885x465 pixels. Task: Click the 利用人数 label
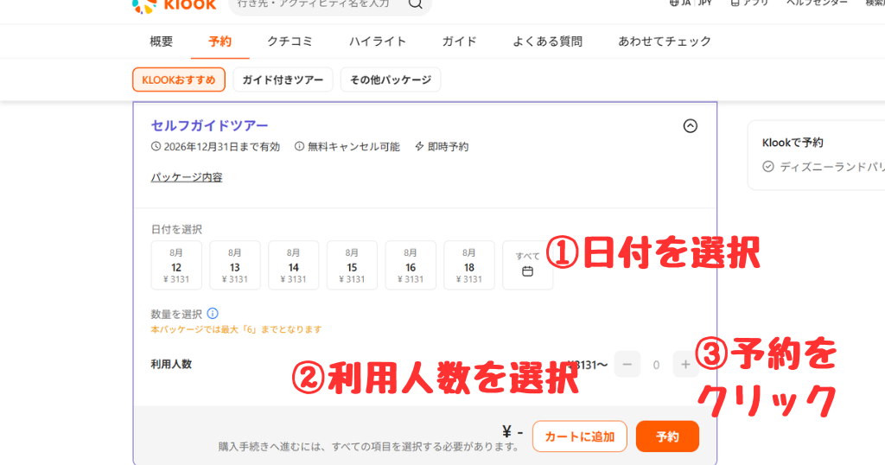click(x=171, y=365)
